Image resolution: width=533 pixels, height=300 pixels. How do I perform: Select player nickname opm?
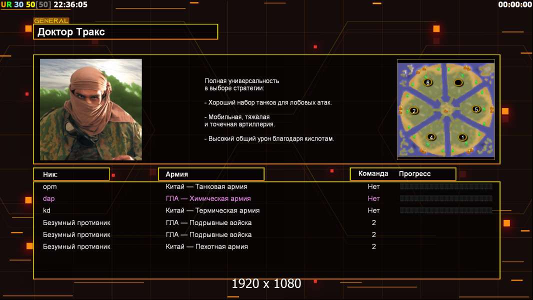[49, 187]
